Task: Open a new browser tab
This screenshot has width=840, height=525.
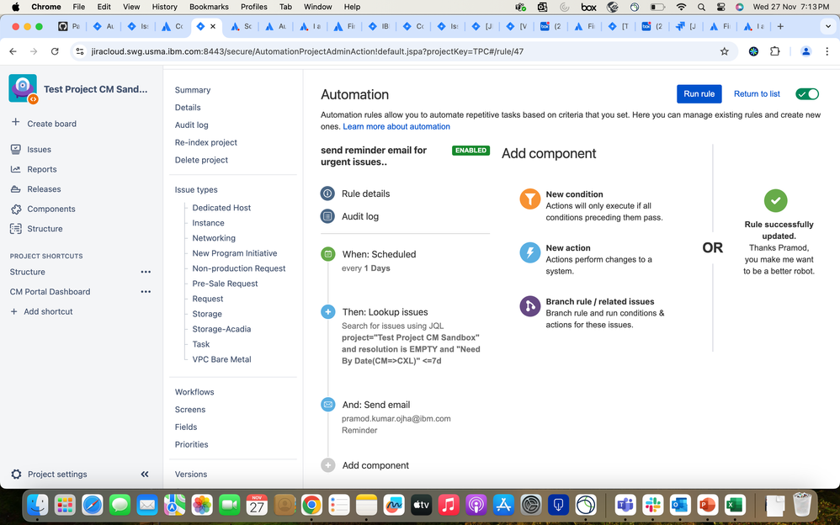Action: tap(780, 26)
